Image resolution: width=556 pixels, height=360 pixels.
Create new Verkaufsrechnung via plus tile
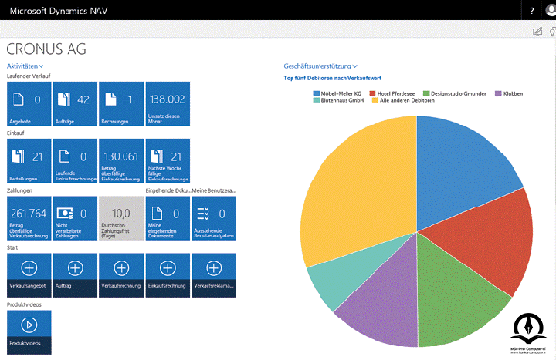[x=121, y=275]
